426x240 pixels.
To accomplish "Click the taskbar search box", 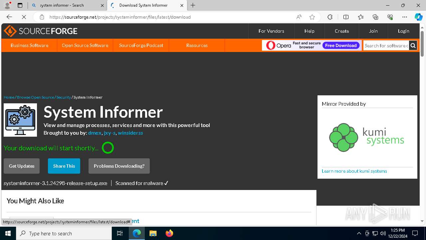I will (64, 233).
